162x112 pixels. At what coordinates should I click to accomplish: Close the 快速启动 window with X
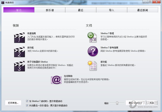pos(156,2)
